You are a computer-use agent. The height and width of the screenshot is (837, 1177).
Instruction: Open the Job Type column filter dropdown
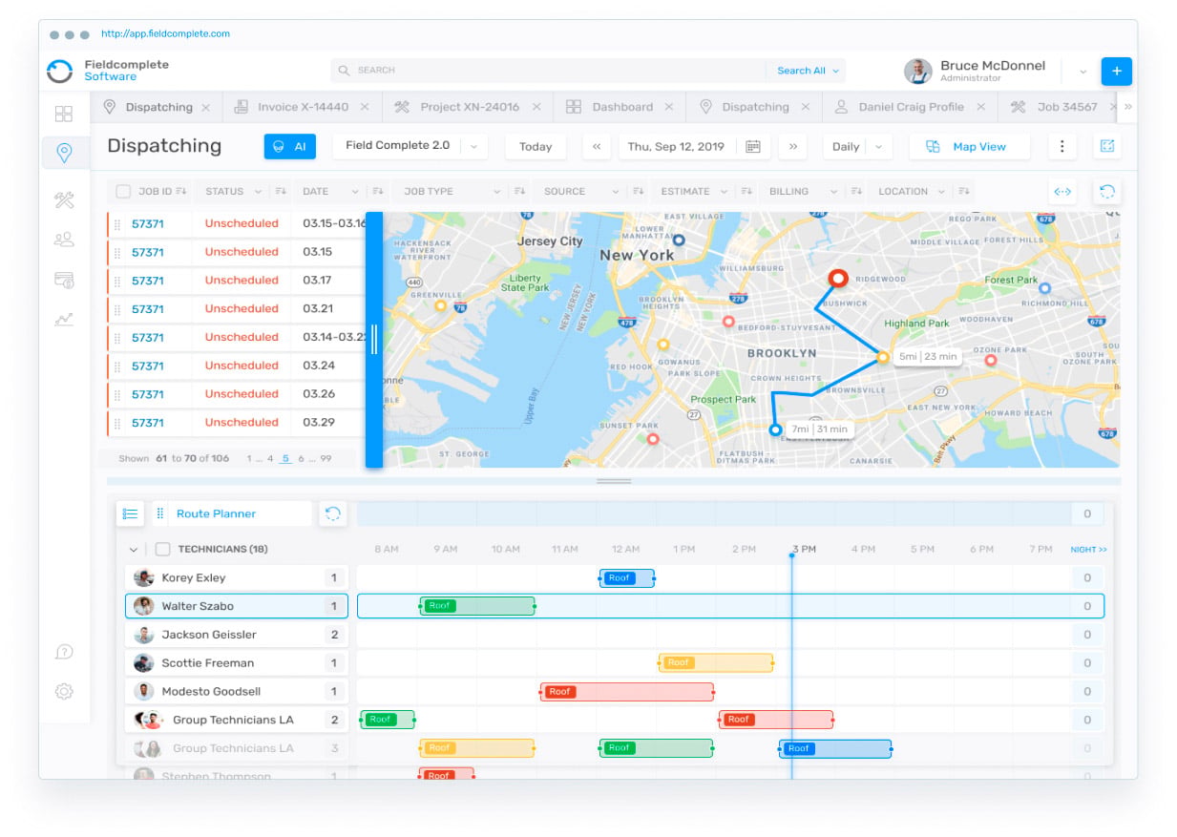point(495,191)
